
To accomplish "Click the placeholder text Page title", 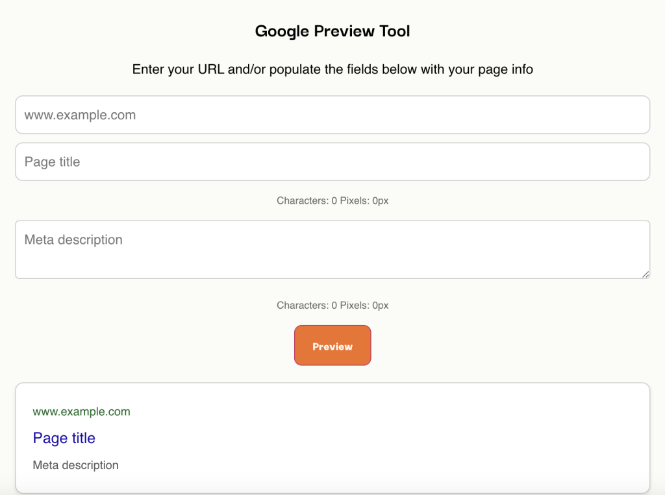I will pos(52,162).
